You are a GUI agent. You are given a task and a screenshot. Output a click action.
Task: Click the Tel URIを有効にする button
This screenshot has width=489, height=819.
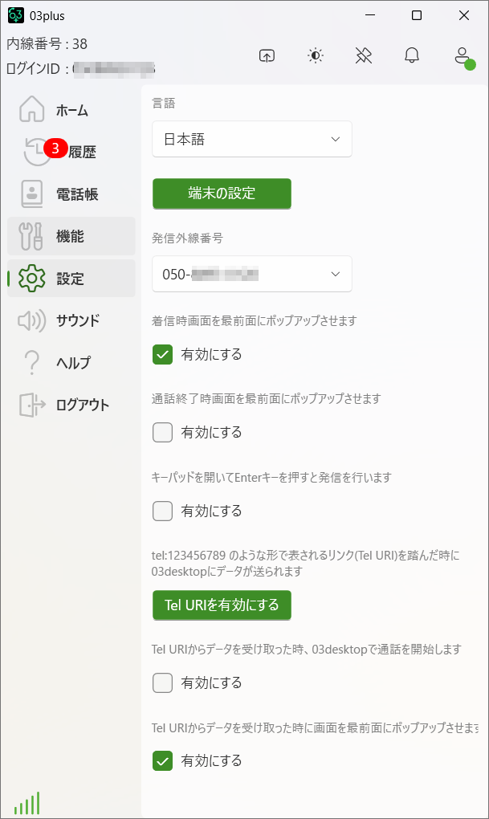point(222,605)
